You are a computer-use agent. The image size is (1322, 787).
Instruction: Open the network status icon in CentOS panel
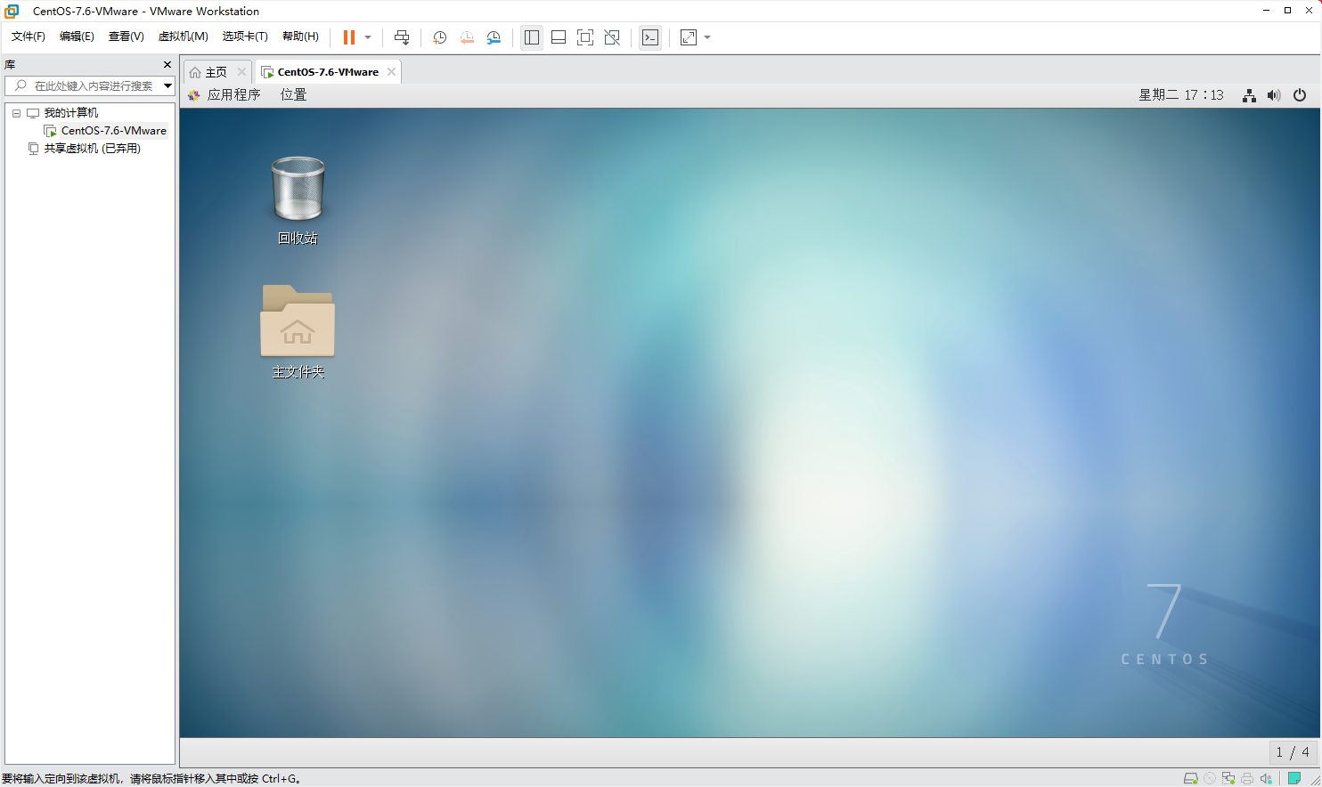(1249, 95)
